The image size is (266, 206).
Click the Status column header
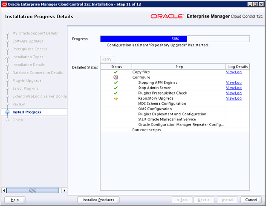pos(116,67)
